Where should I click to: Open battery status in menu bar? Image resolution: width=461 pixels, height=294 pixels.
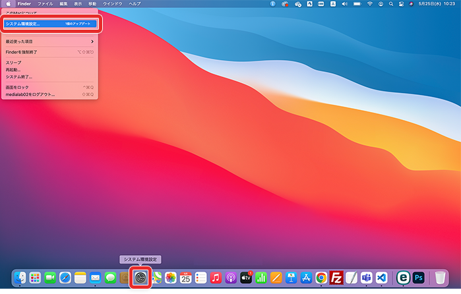357,4
